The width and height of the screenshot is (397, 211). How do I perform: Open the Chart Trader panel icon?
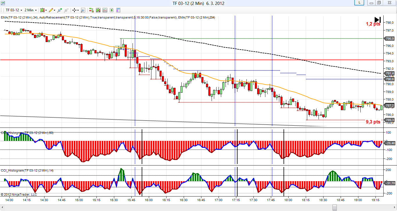pyautogui.click(x=91, y=10)
